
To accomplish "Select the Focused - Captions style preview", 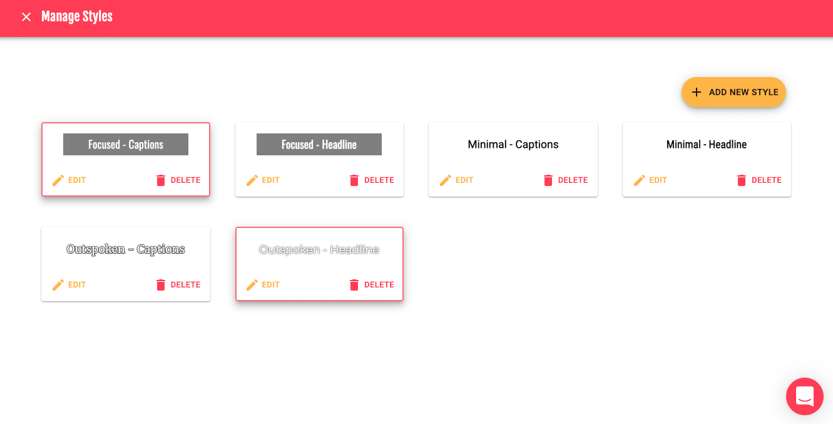I will (x=126, y=145).
